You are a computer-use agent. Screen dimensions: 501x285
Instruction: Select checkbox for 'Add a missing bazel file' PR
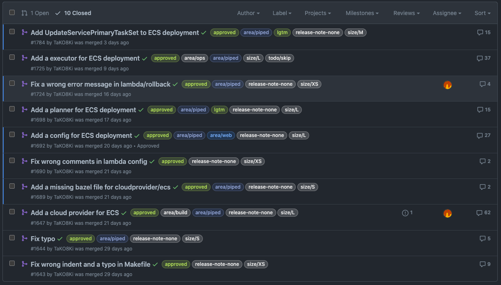click(x=12, y=186)
